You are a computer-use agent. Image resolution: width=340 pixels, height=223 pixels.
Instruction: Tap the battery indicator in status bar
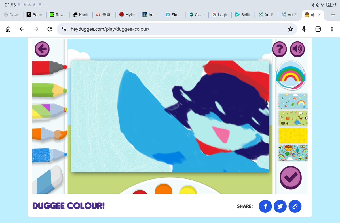331,5
